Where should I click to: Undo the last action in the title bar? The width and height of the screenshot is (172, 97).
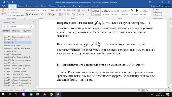click(8, 2)
